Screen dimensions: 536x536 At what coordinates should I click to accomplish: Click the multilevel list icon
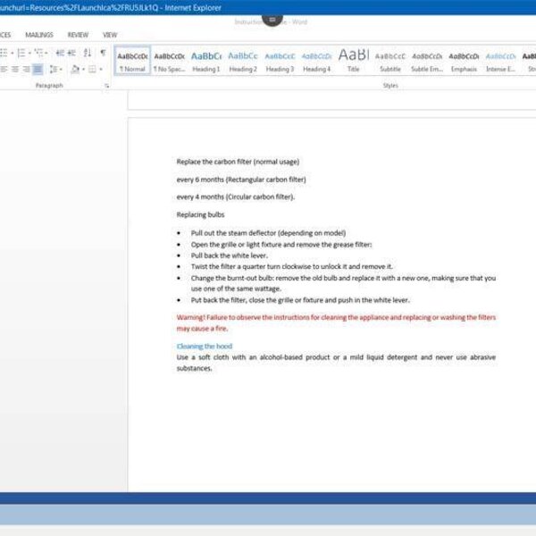coord(38,53)
